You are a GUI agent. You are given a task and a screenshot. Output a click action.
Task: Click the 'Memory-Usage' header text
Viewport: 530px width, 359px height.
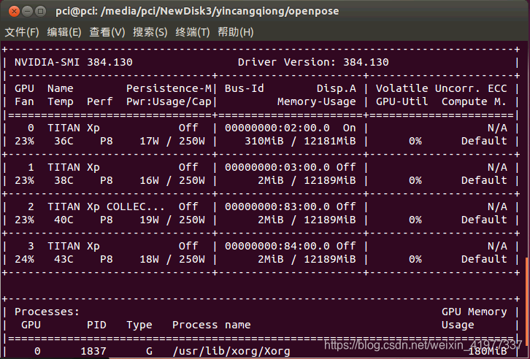click(x=316, y=101)
